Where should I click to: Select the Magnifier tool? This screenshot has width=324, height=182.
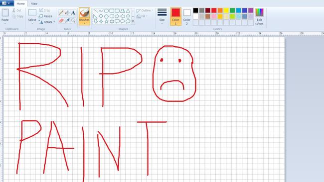pyautogui.click(x=73, y=20)
